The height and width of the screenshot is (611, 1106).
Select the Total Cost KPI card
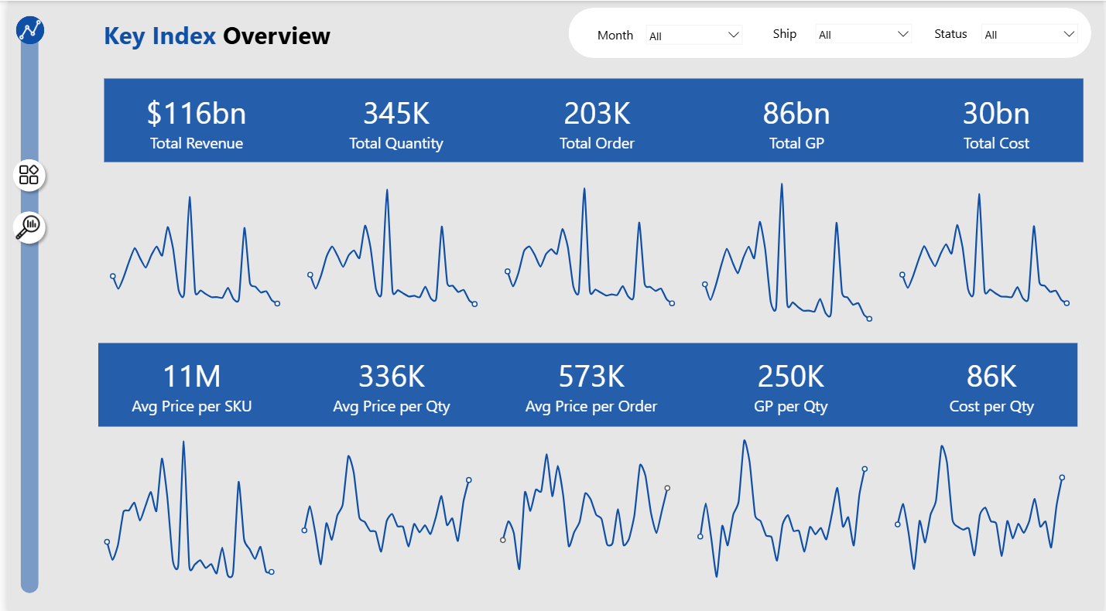point(996,121)
